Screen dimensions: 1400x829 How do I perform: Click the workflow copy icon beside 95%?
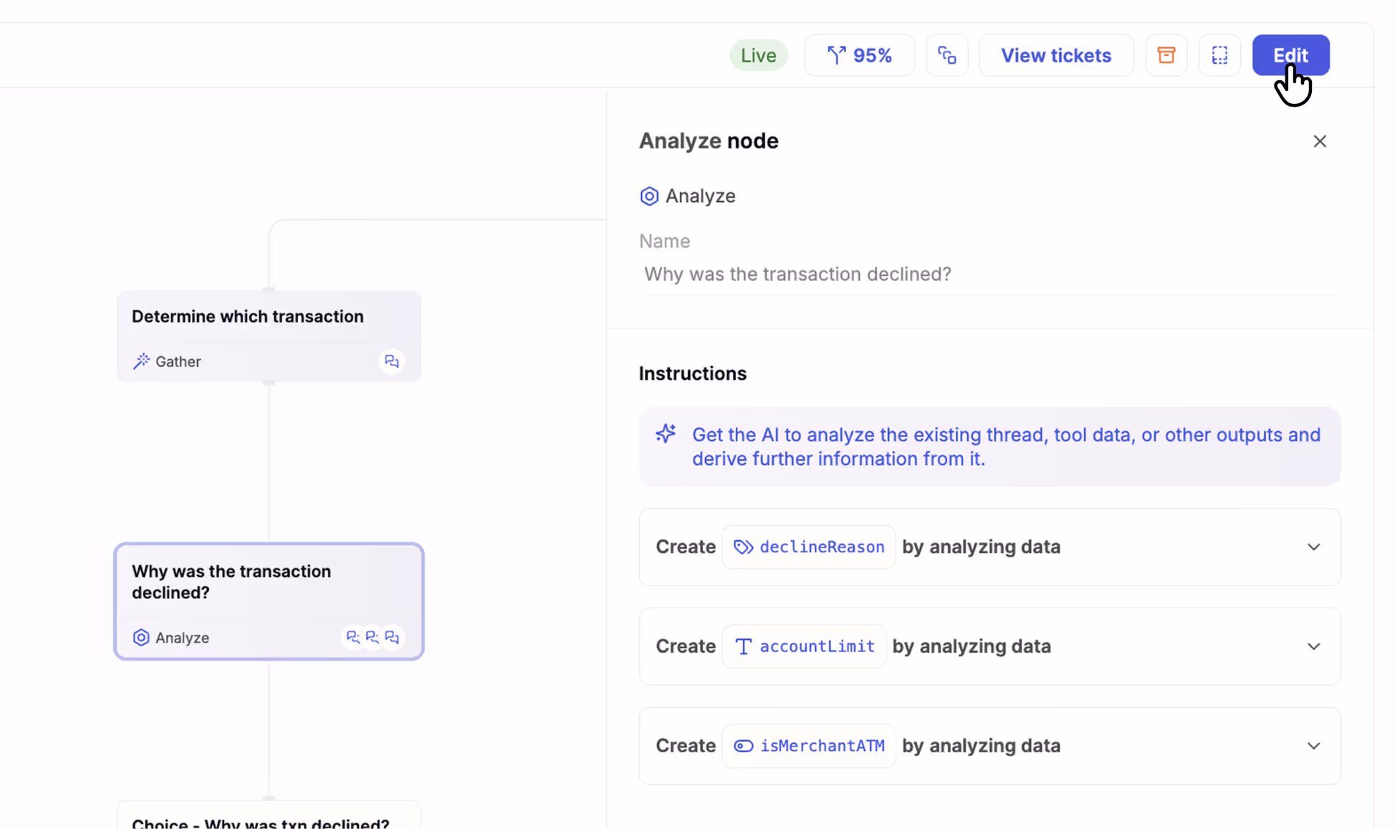[x=946, y=55]
